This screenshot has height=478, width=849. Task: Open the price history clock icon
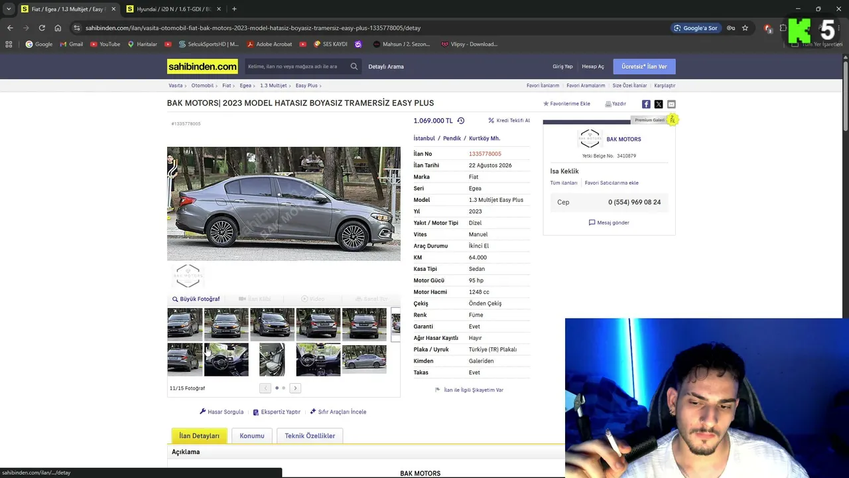(461, 121)
